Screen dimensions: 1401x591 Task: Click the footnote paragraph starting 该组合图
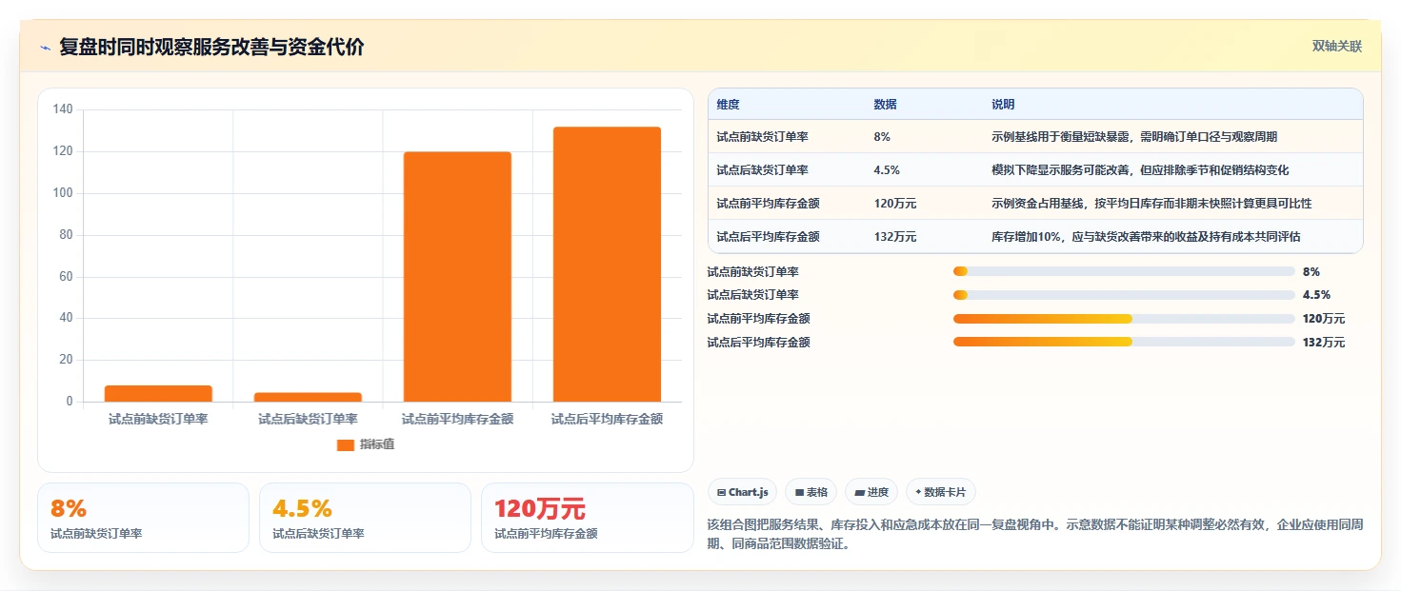tap(1036, 534)
